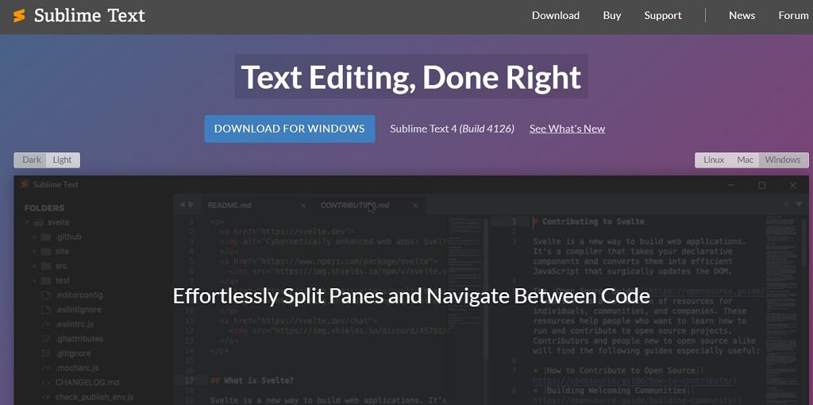Expand the src folder
Image resolution: width=813 pixels, height=405 pixels.
coord(35,266)
